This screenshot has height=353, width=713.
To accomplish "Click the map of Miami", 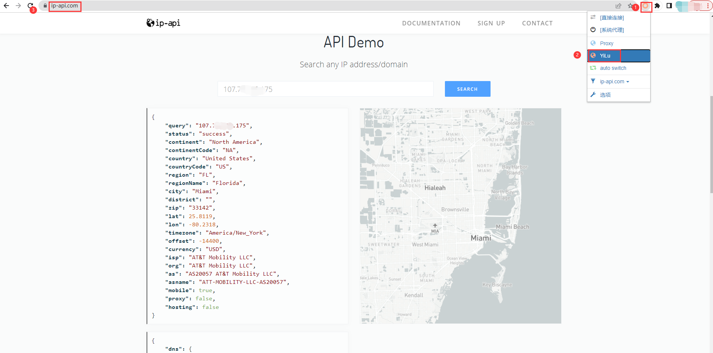I will (x=460, y=216).
